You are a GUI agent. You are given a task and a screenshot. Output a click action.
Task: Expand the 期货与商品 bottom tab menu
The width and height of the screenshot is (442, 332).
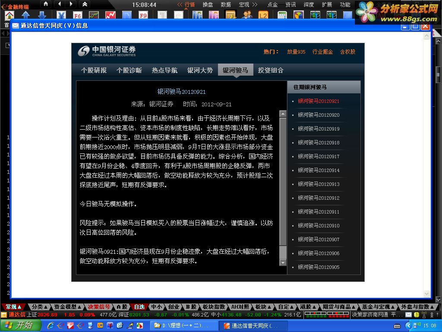point(338,307)
